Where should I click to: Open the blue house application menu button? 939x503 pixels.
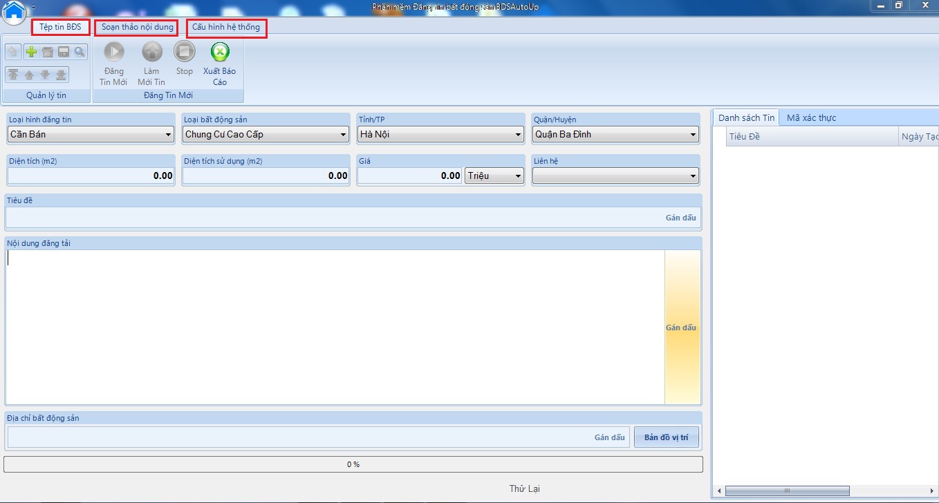pyautogui.click(x=15, y=11)
